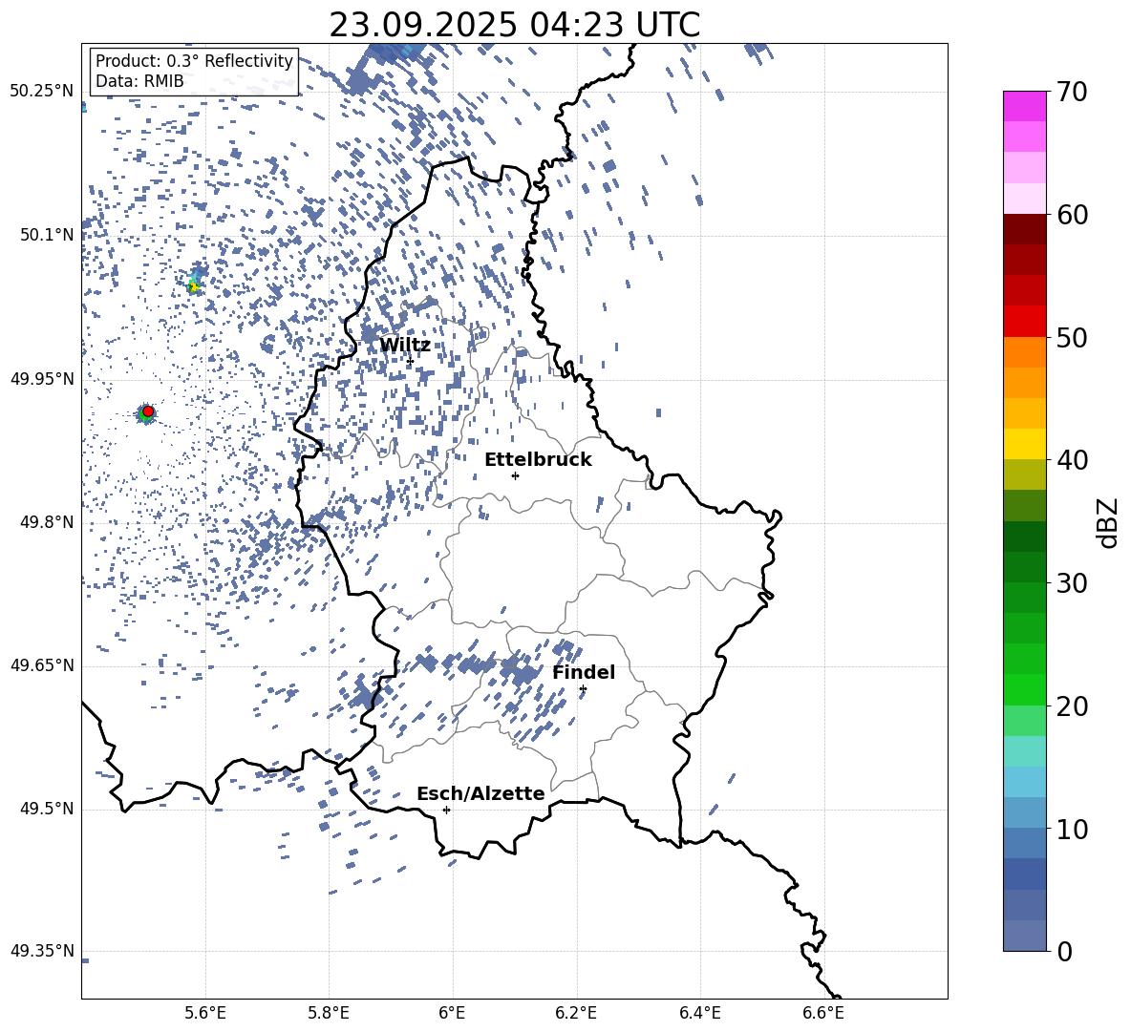Click the bright red colorbar segment at 50
Image resolution: width=1131 pixels, height=1032 pixels.
(1024, 322)
